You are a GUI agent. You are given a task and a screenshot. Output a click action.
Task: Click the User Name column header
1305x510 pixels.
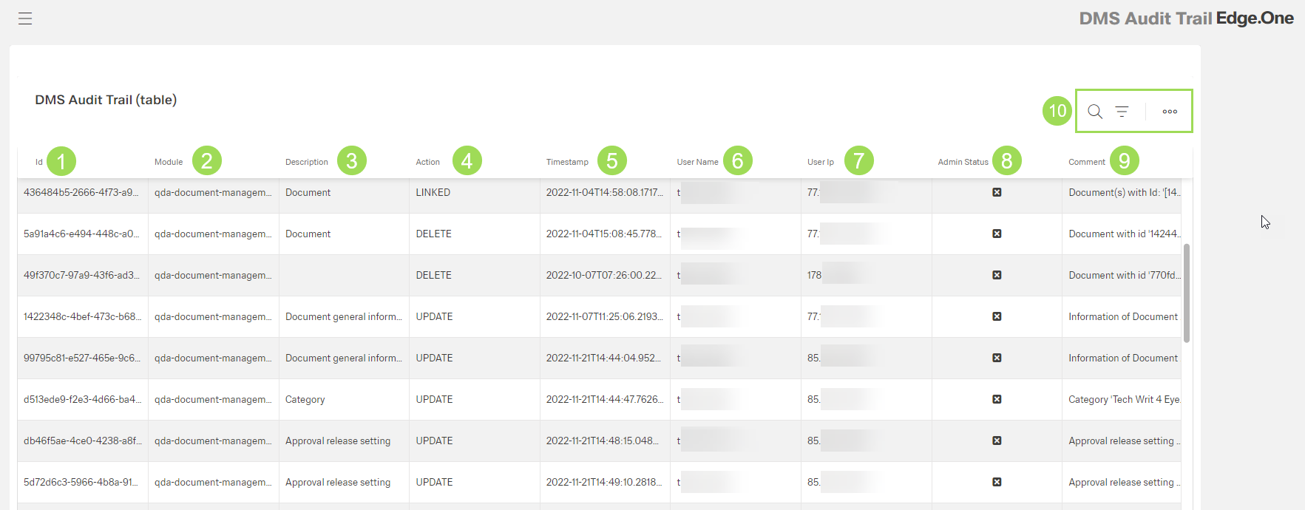point(697,162)
